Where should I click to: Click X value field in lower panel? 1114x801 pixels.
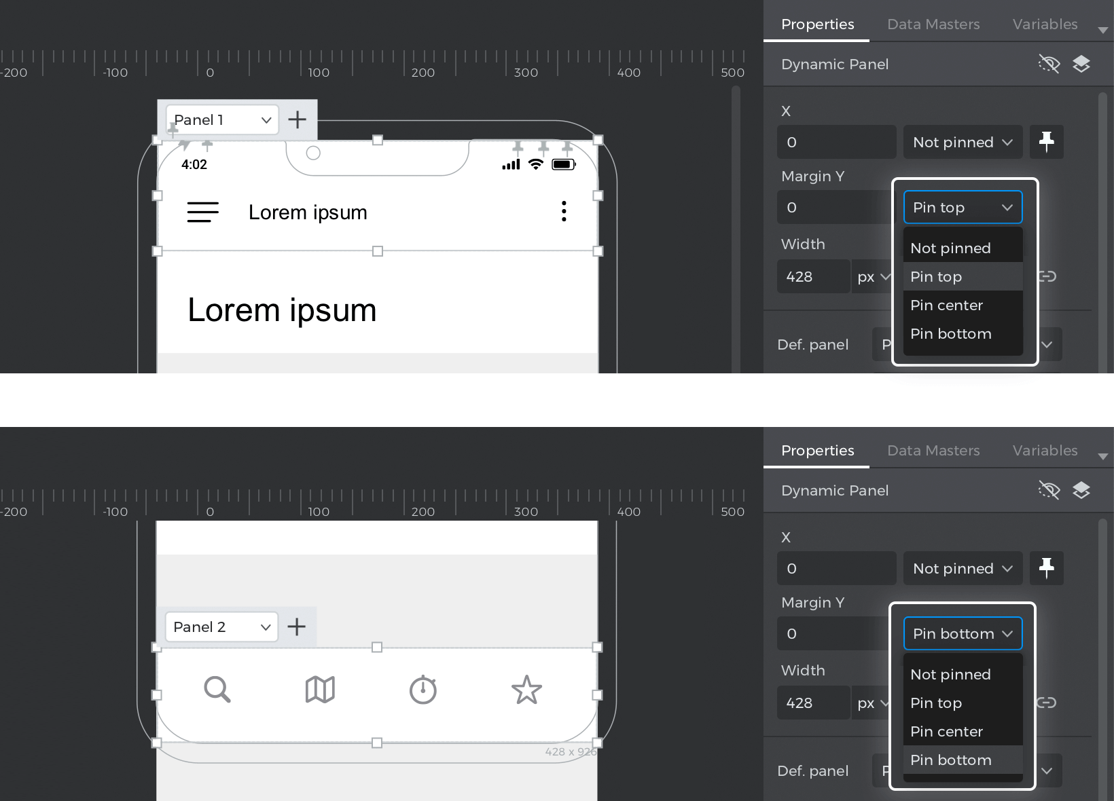[837, 568]
